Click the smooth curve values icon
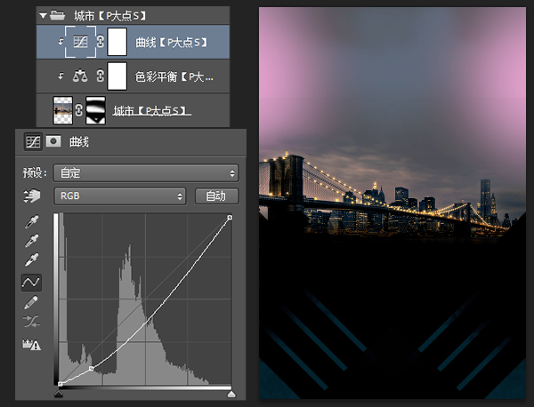 pyautogui.click(x=31, y=322)
